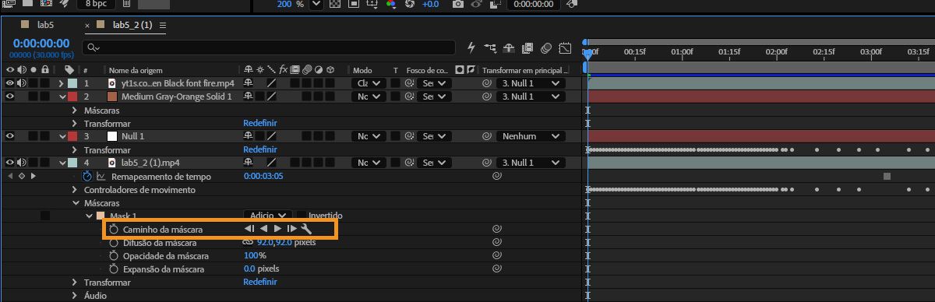Click quality switch of Medium Gray-Orange Solid 1
Viewport: 935px width, 302px height.
tap(271, 97)
